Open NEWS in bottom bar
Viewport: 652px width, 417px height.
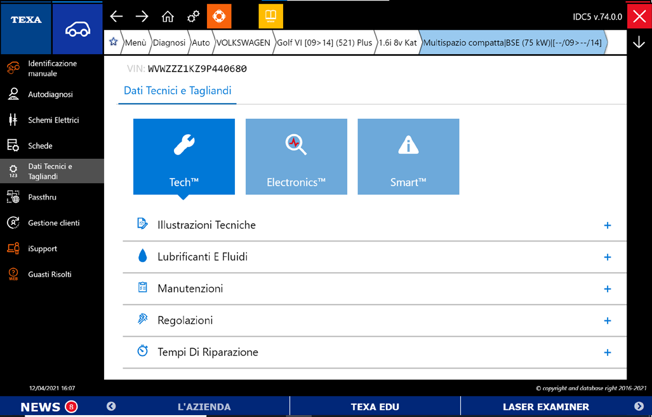coord(41,407)
